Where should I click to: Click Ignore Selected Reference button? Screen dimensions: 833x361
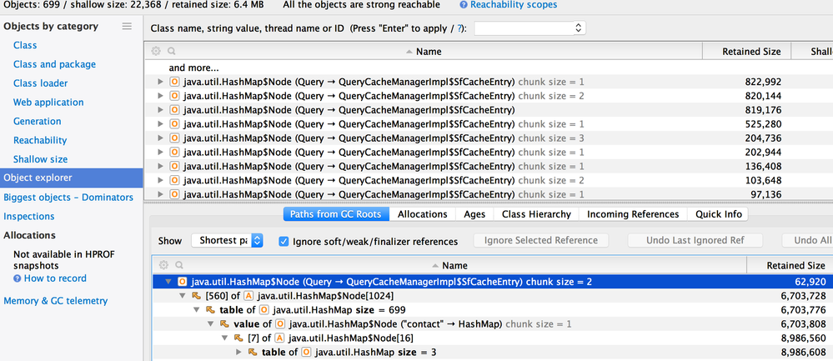pos(541,240)
